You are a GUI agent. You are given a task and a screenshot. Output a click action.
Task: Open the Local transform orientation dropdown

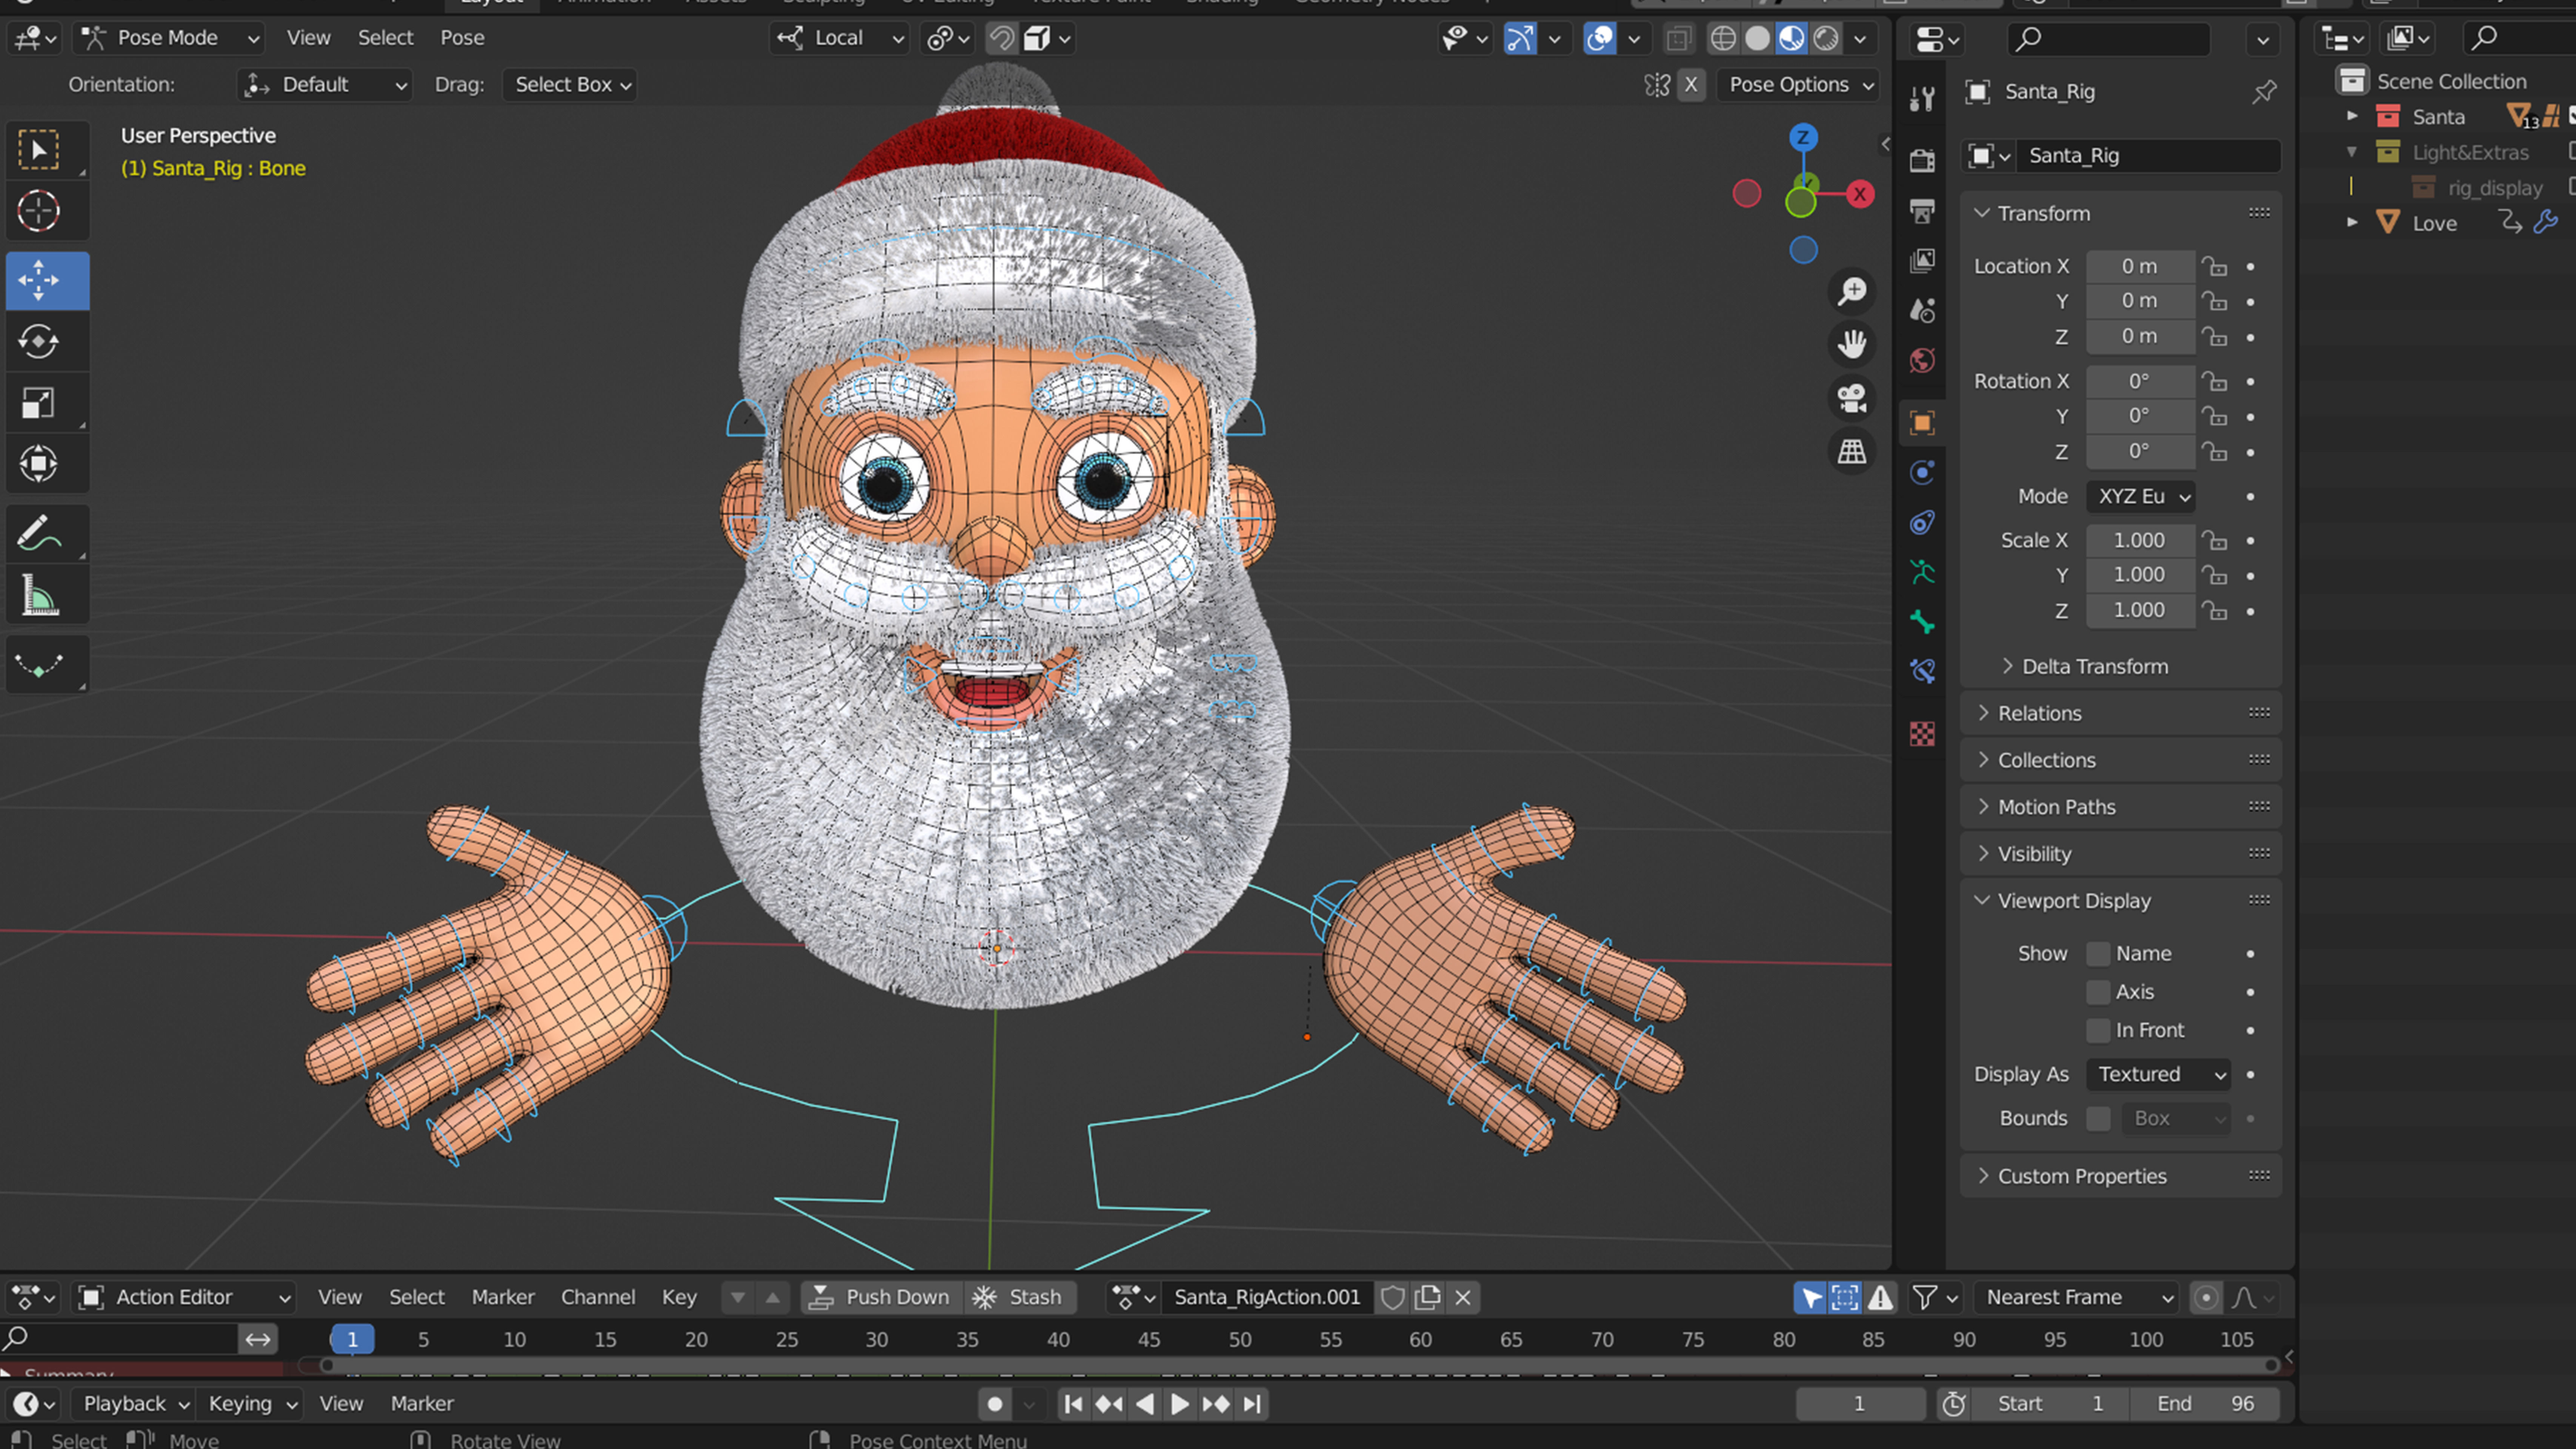(x=839, y=38)
